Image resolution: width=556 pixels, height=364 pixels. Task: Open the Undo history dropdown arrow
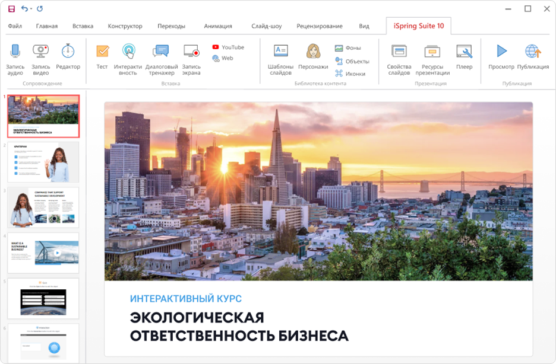pos(31,8)
